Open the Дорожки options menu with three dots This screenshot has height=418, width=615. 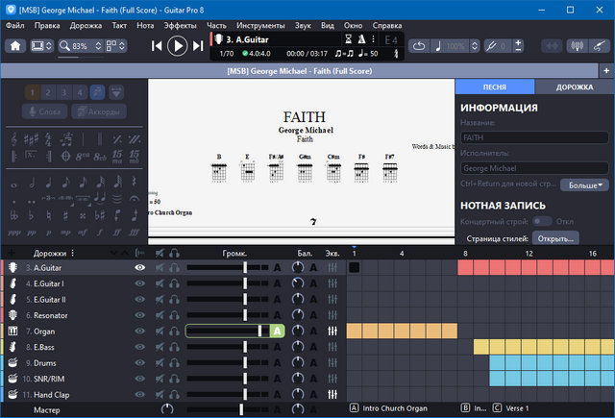(72, 254)
